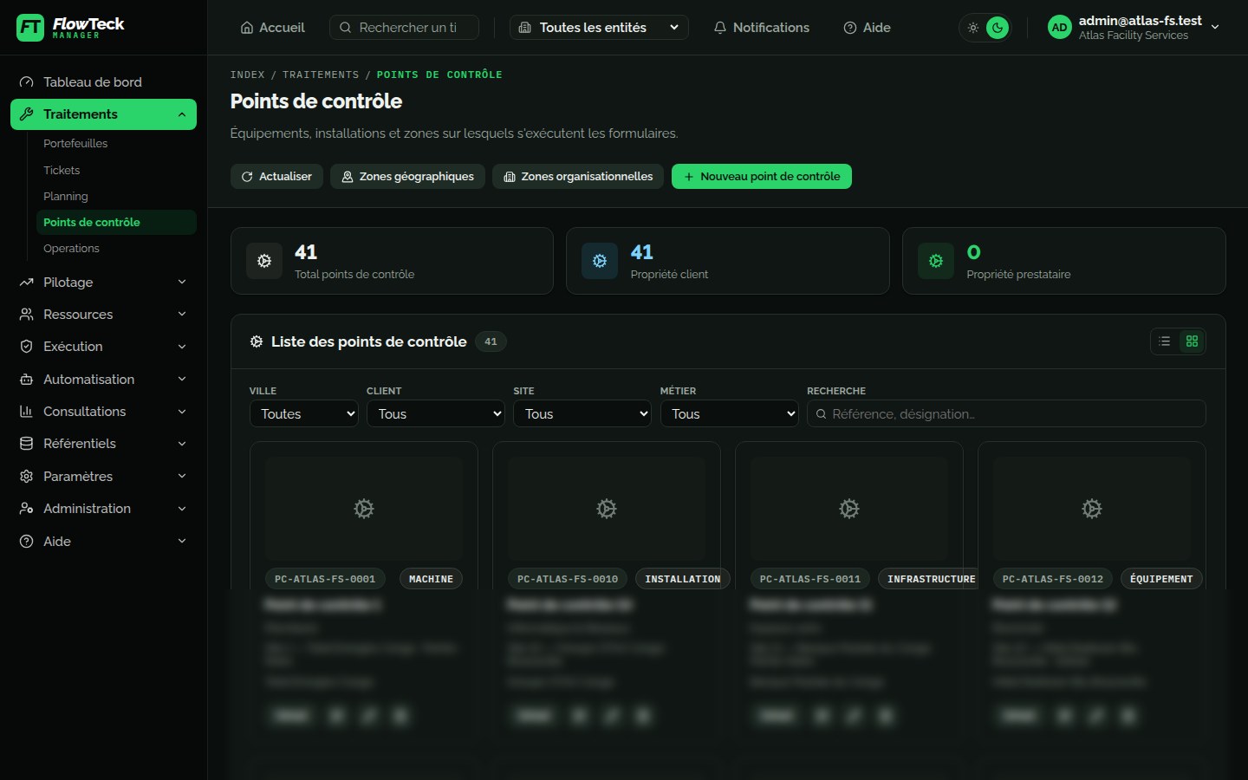The height and width of the screenshot is (780, 1248).
Task: Go to Accueil in top bar
Action: tap(273, 28)
